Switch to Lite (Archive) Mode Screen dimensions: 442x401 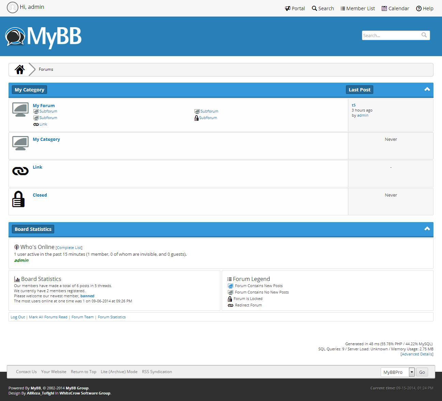pos(119,371)
